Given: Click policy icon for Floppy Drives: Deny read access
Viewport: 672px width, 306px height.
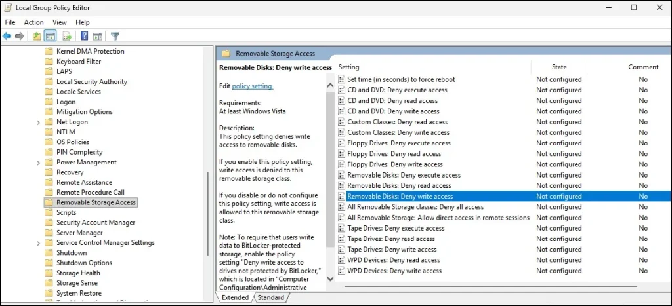Looking at the screenshot, I should (x=341, y=153).
